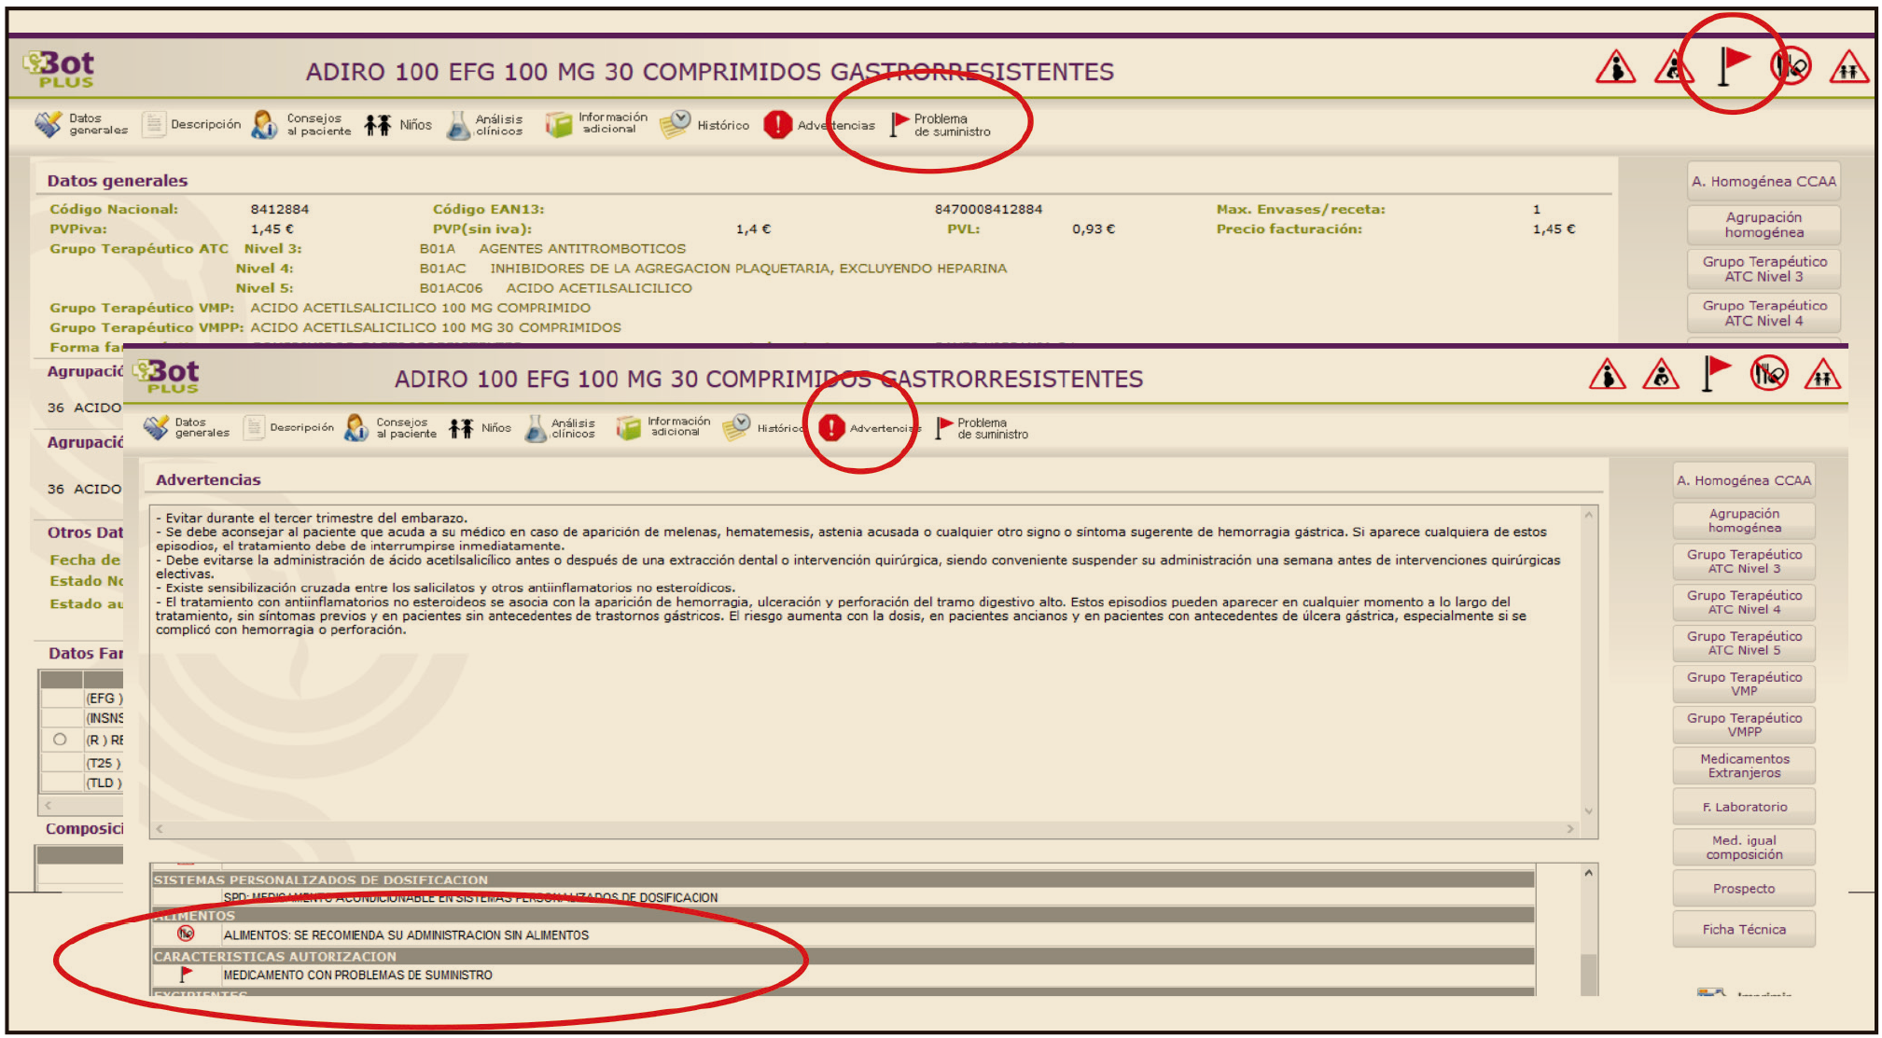Viewport: 1882px width, 1038px height.
Task: Click the Información adicional book icon in back window
Action: (x=558, y=124)
